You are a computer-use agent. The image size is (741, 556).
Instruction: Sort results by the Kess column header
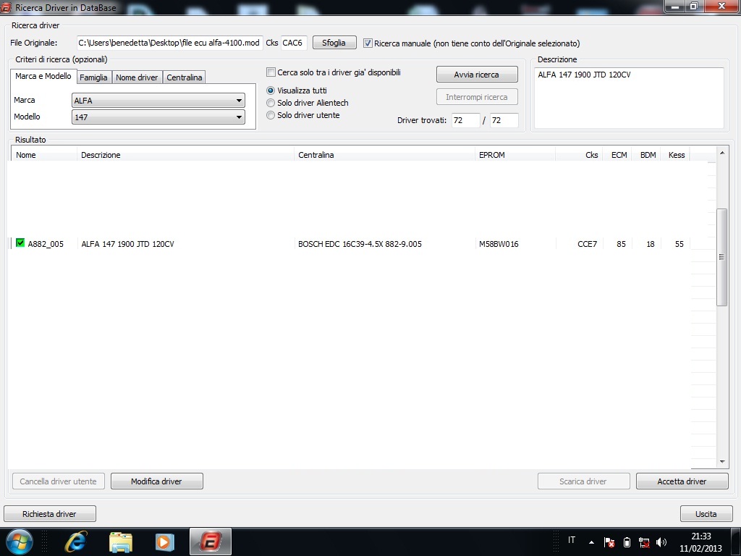point(677,155)
